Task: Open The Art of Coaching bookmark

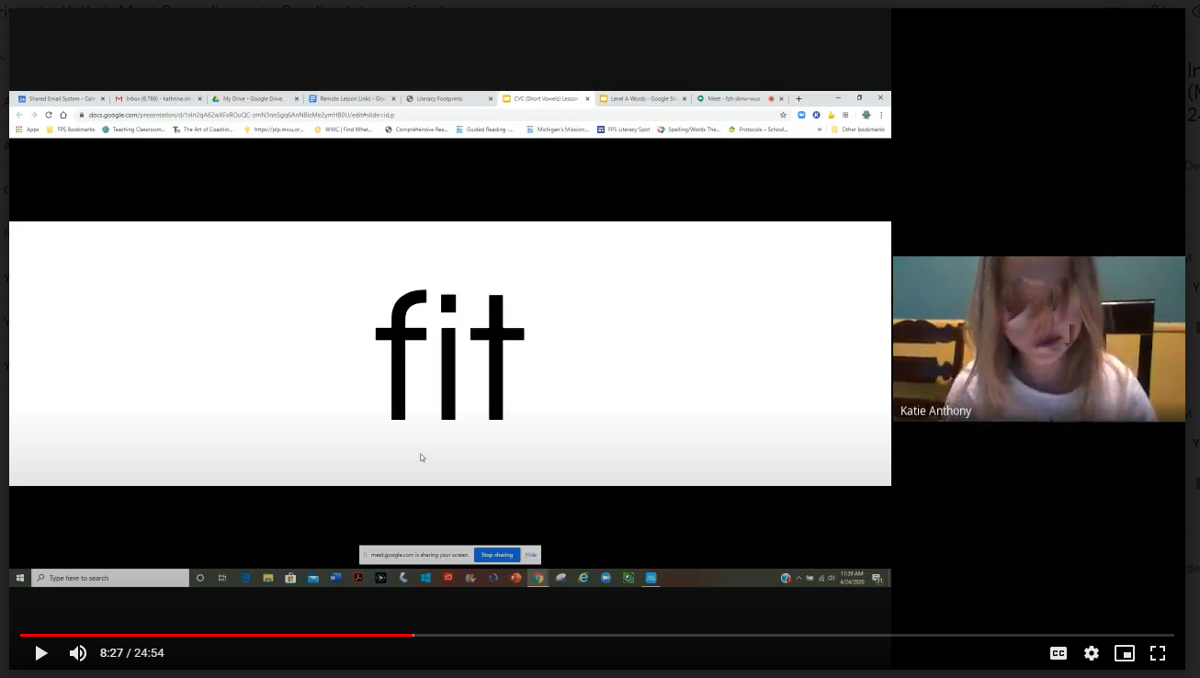Action: pyautogui.click(x=203, y=130)
